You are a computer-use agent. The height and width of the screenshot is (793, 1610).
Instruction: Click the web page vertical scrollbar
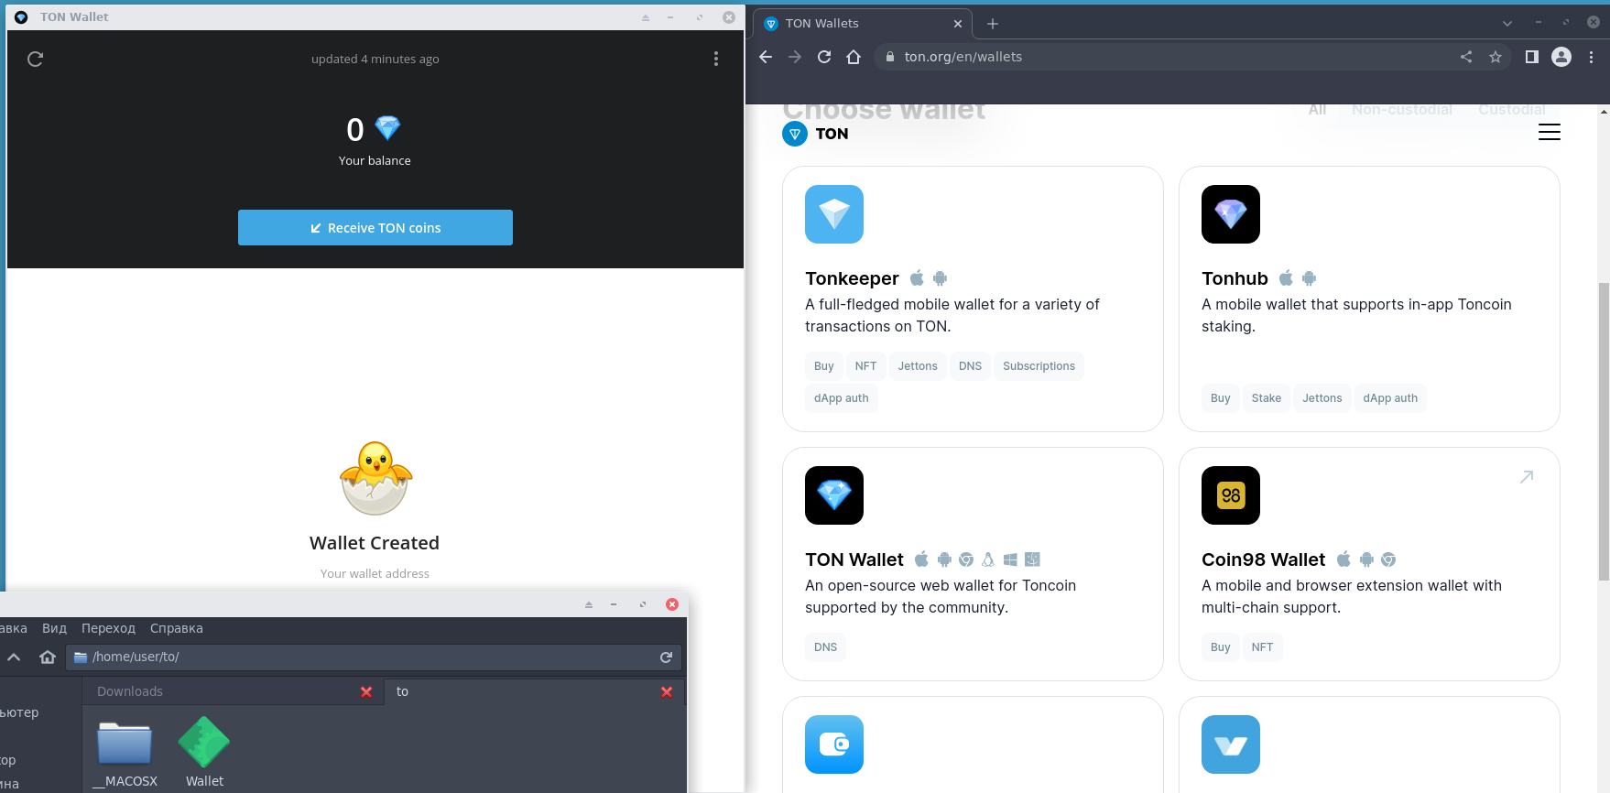pos(1604,430)
